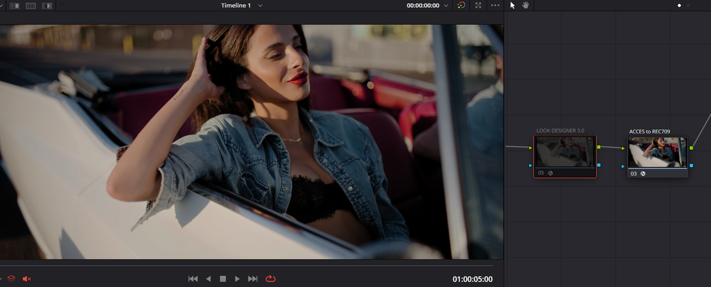Click the active white node page dot
711x287 pixels.
pos(679,6)
